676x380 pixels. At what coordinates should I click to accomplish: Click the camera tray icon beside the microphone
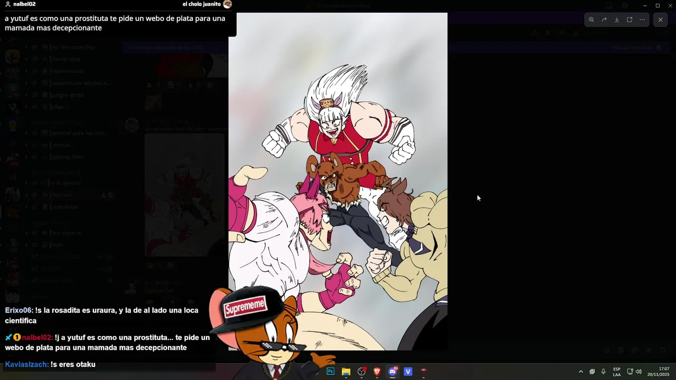(593, 372)
